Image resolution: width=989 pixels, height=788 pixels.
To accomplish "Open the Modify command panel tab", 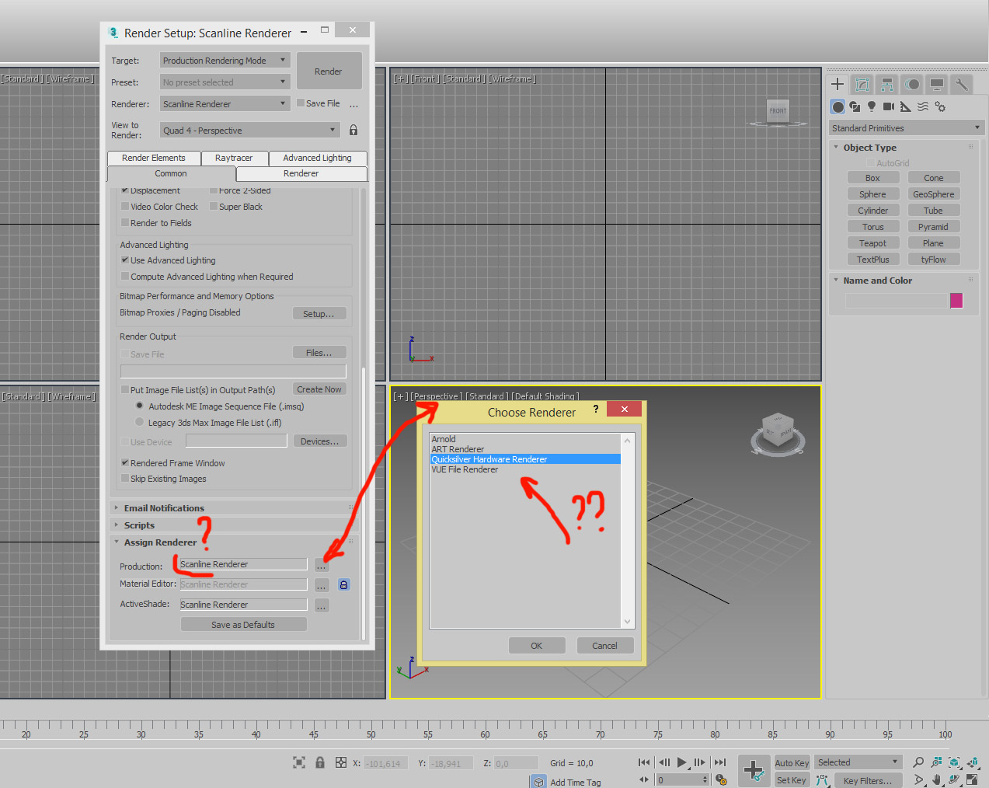I will (862, 84).
